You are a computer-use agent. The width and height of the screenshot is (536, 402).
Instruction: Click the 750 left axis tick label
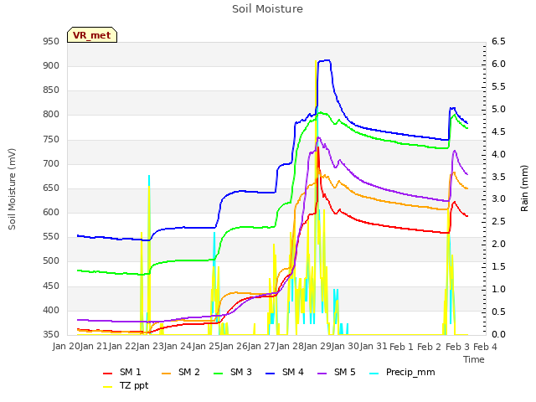point(51,139)
